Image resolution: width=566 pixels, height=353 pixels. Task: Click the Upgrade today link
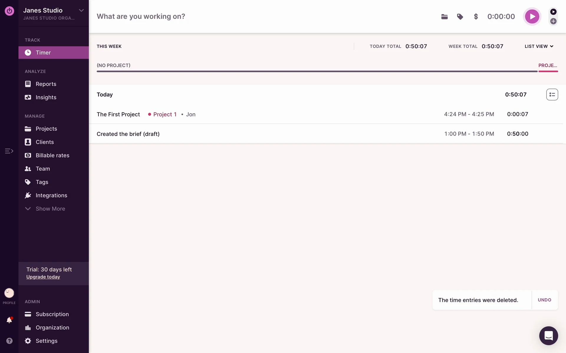43,277
